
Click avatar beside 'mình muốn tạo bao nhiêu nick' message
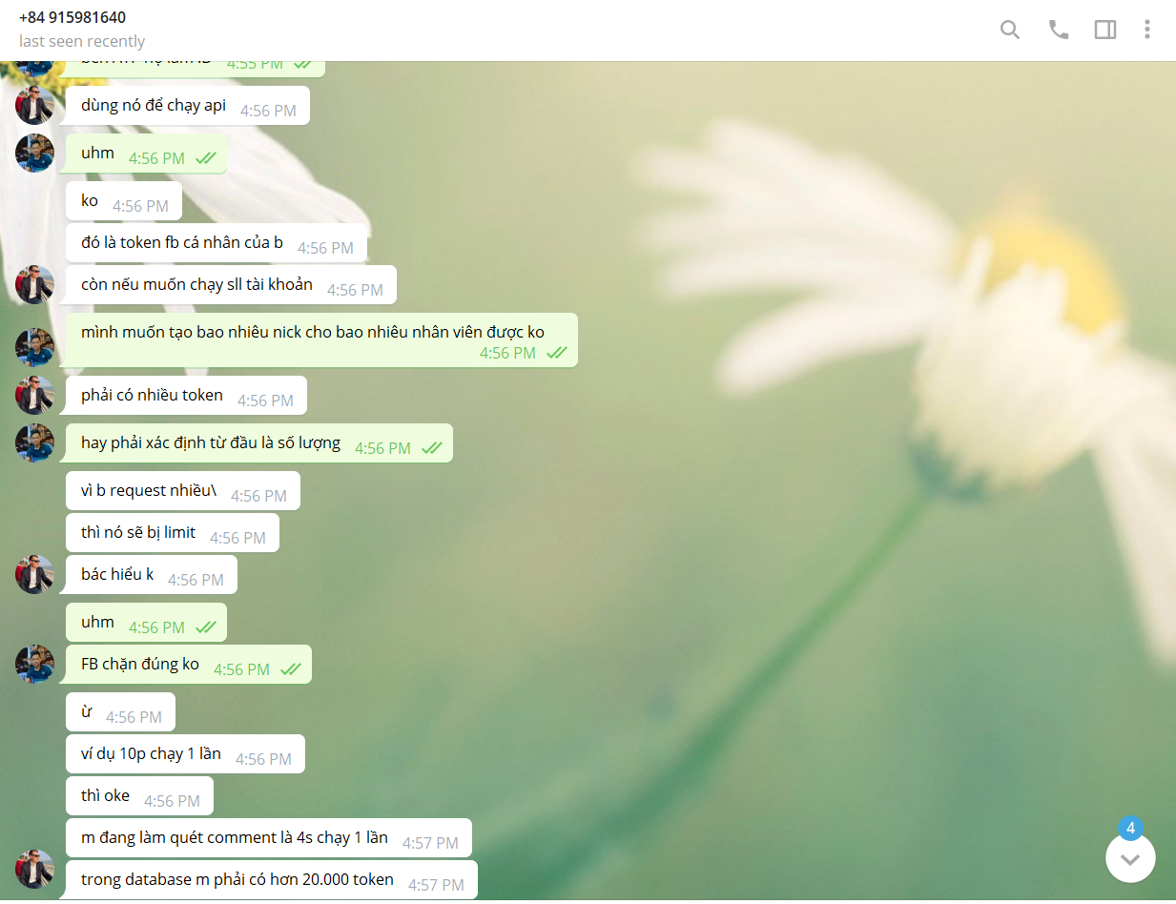(34, 348)
